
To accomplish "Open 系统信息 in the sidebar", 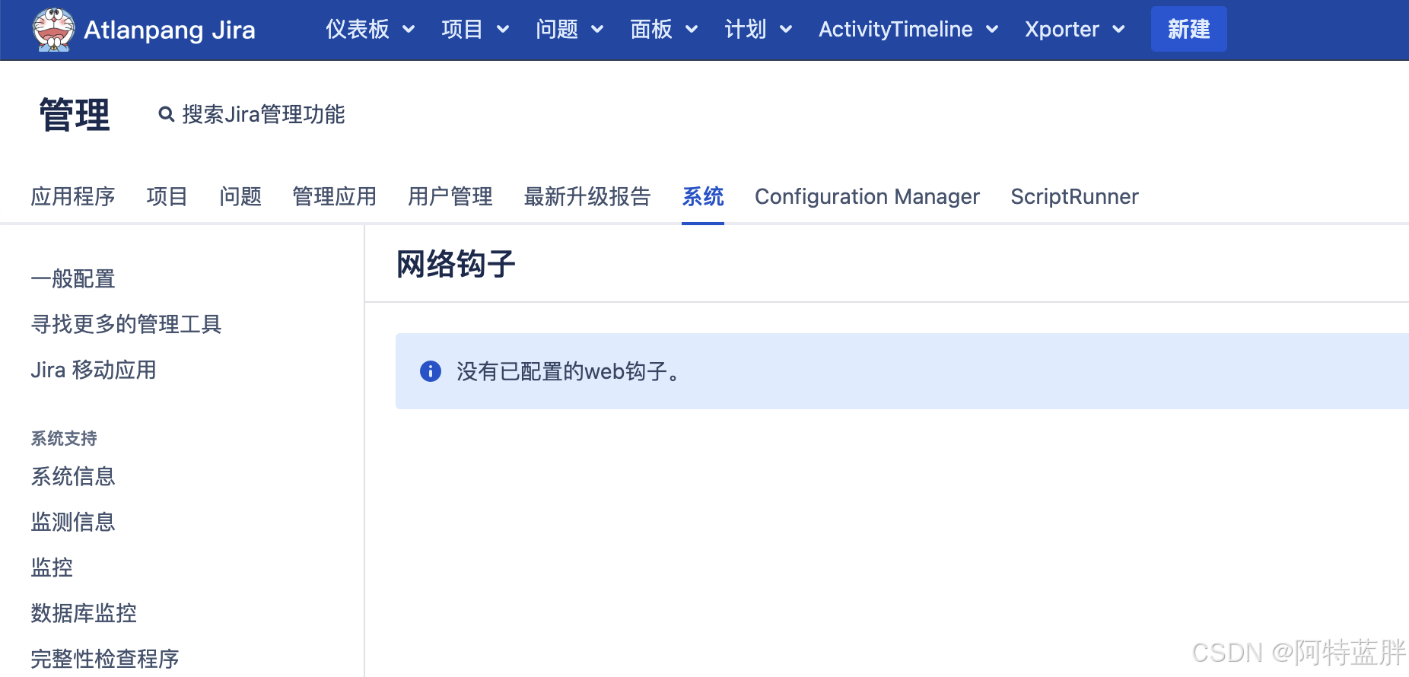I will tap(73, 477).
